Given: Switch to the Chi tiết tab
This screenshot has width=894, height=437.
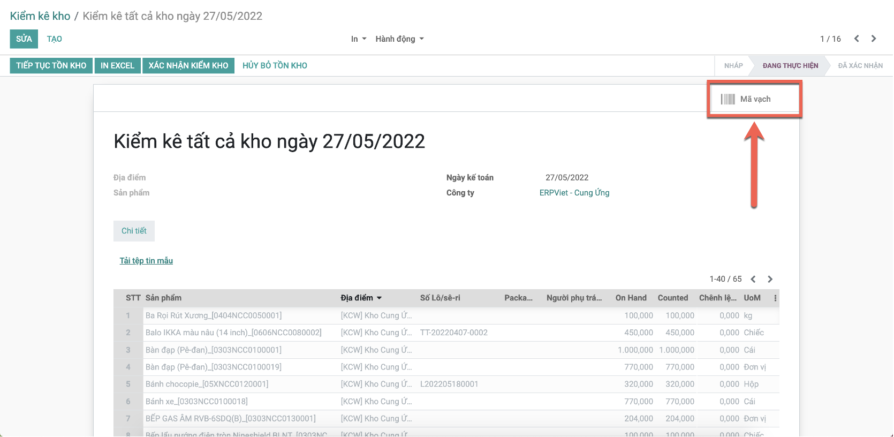Looking at the screenshot, I should (134, 231).
